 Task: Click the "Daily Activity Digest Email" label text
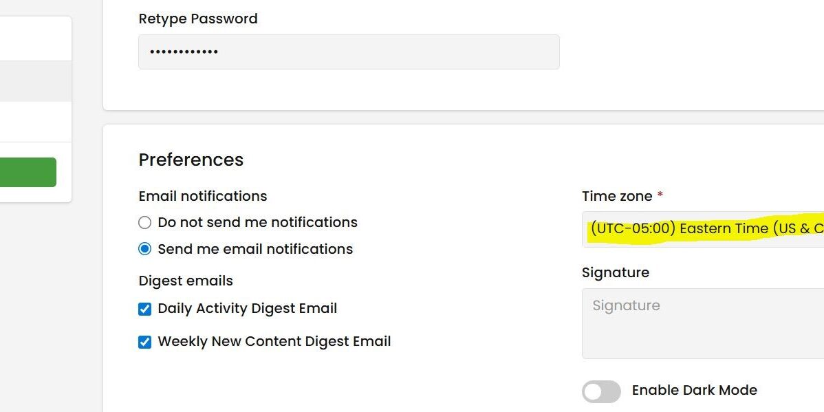(x=247, y=309)
